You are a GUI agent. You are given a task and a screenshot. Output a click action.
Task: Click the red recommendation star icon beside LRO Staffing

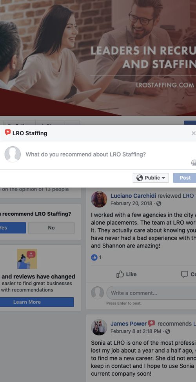point(8,132)
